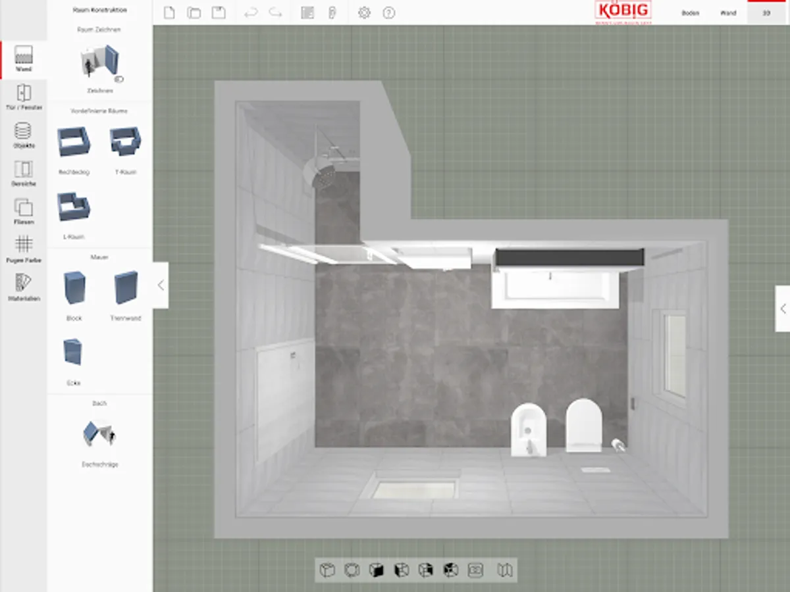Open the parts list icon in top toolbar

[x=307, y=12]
